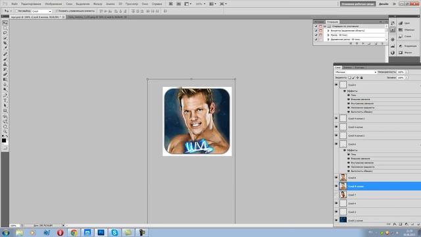Image resolution: width=421 pixels, height=237 pixels.
Task: Expand the Деревянная рамка action
Action: pyautogui.click(x=328, y=39)
